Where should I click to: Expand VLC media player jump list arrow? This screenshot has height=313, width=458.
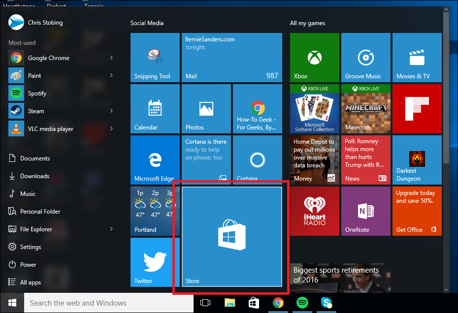point(111,128)
